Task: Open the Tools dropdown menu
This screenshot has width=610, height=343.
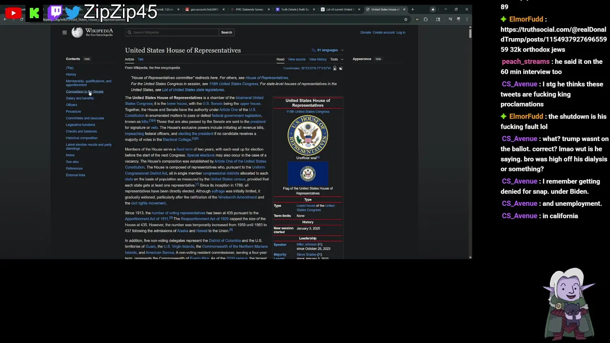Action: coord(336,59)
